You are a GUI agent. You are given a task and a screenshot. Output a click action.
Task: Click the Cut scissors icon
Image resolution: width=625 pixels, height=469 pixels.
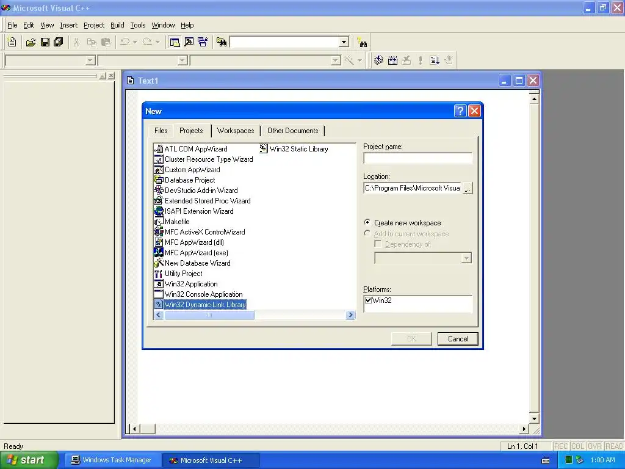pos(76,42)
